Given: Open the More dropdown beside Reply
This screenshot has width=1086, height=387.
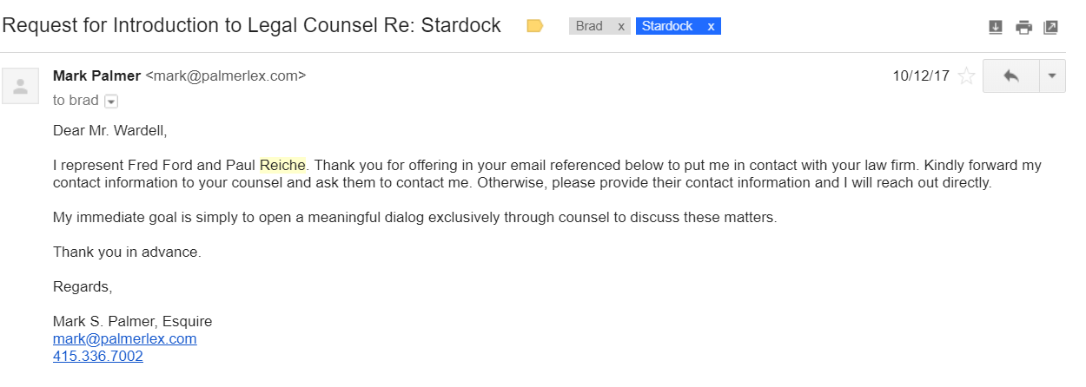Looking at the screenshot, I should pos(1052,76).
